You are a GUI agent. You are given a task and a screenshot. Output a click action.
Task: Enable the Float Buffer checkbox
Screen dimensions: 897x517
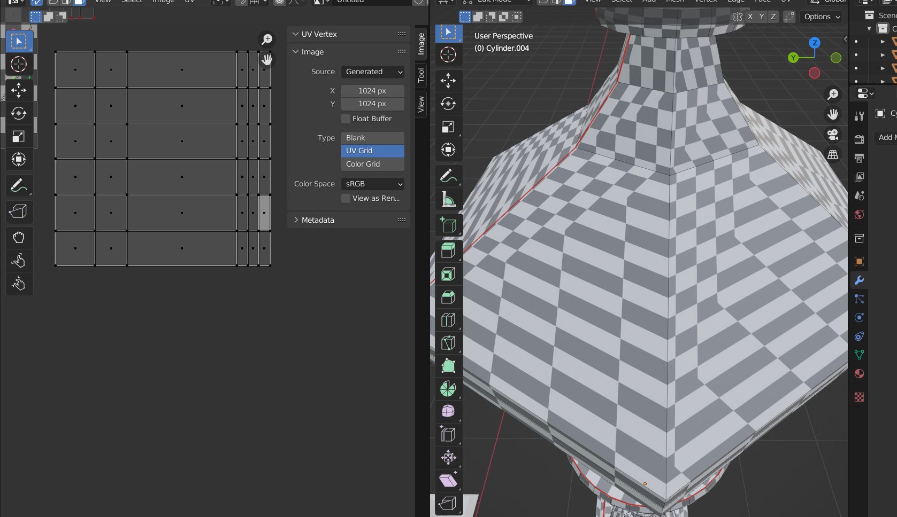coord(346,119)
